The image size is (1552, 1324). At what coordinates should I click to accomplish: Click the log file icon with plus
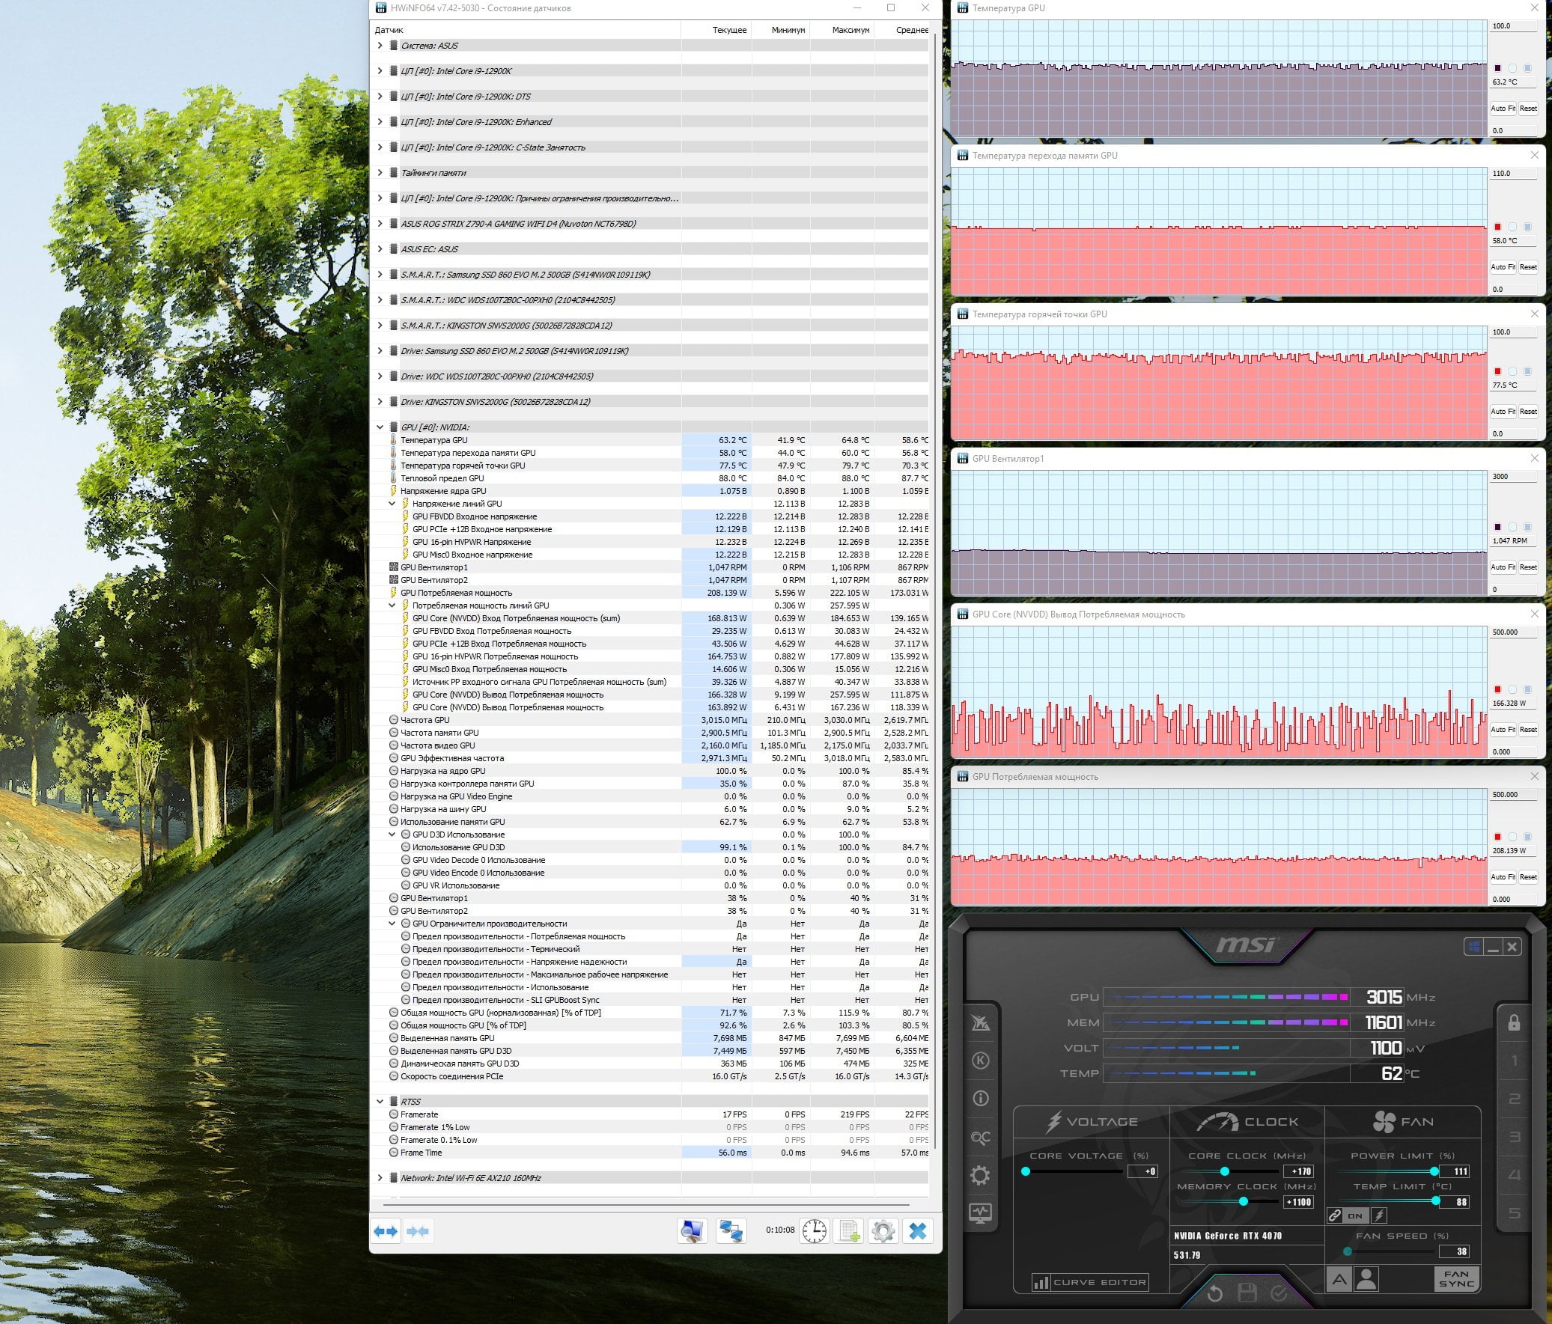pos(850,1231)
